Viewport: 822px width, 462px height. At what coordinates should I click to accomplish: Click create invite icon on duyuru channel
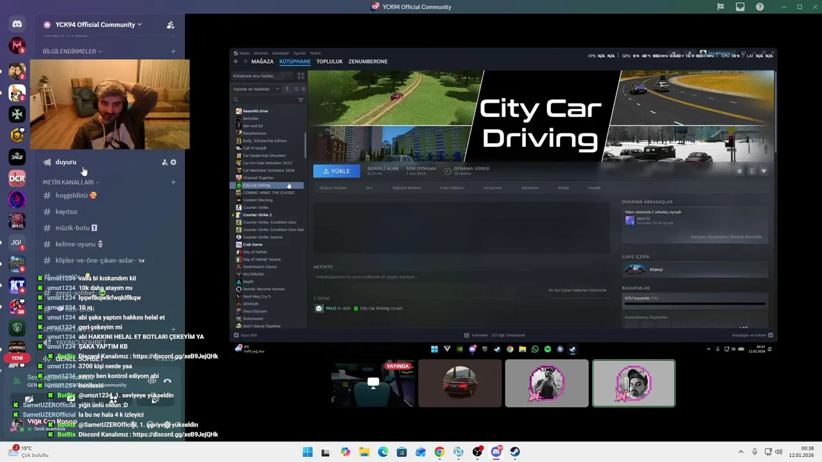(164, 162)
